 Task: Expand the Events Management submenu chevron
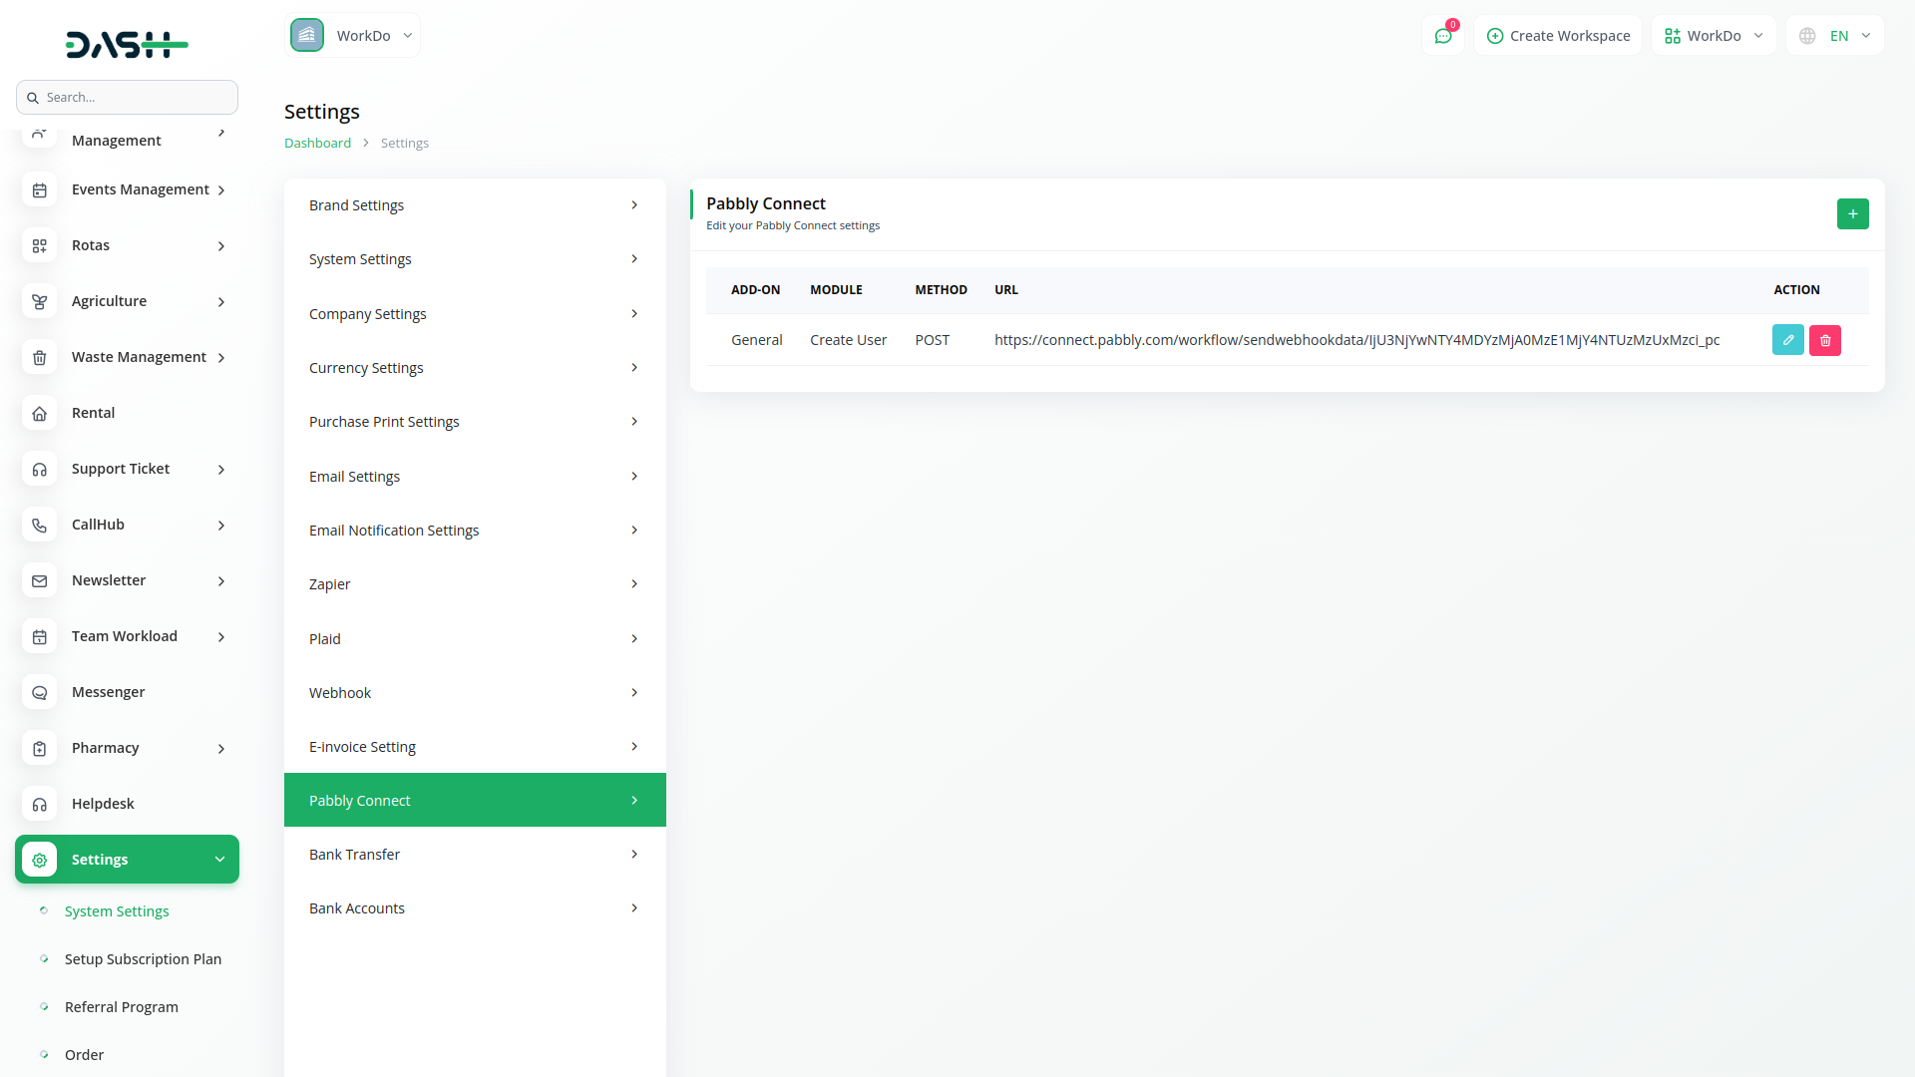[221, 190]
